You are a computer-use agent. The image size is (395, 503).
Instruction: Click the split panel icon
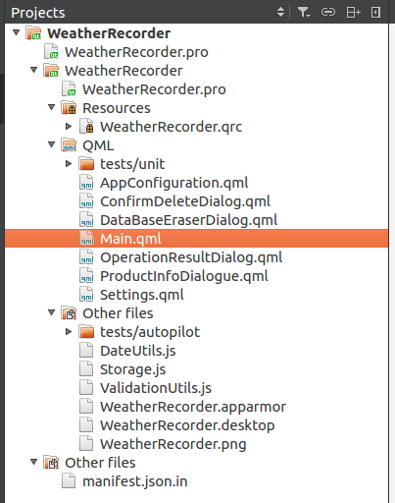(x=353, y=13)
